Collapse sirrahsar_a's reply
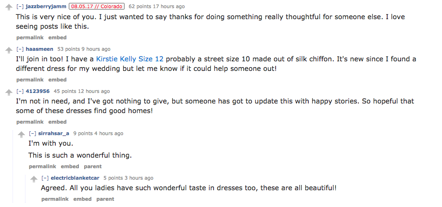 pos(33,133)
